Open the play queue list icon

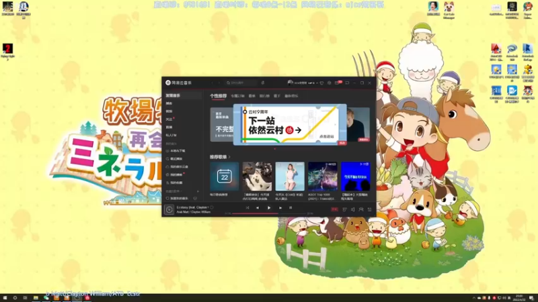click(369, 209)
